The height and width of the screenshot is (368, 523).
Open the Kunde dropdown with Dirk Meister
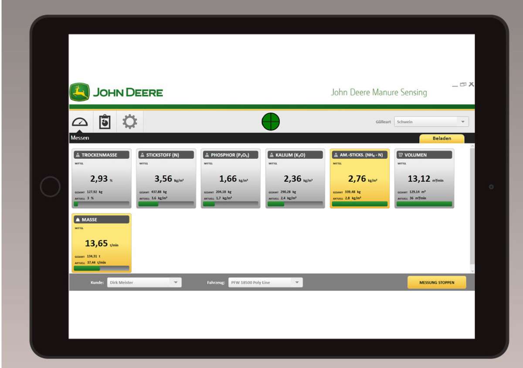coord(144,282)
